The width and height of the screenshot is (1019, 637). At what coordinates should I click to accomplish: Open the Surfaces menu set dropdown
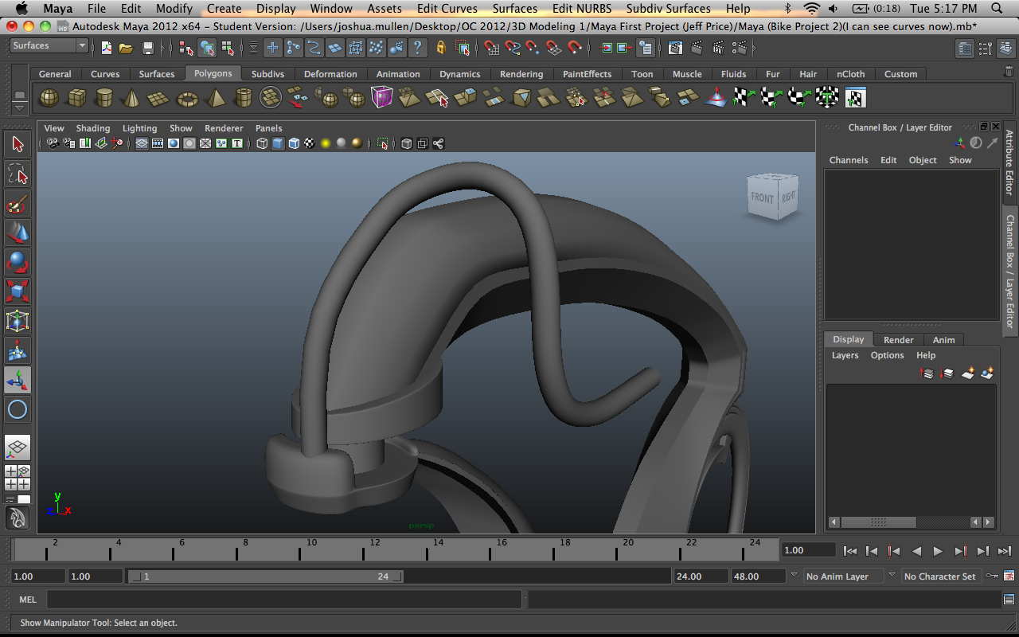48,45
